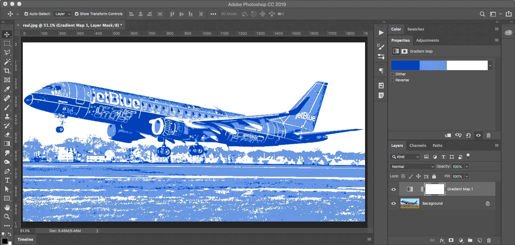Open the Normal blend mode dropdown
Image resolution: width=515 pixels, height=245 pixels.
coord(412,166)
